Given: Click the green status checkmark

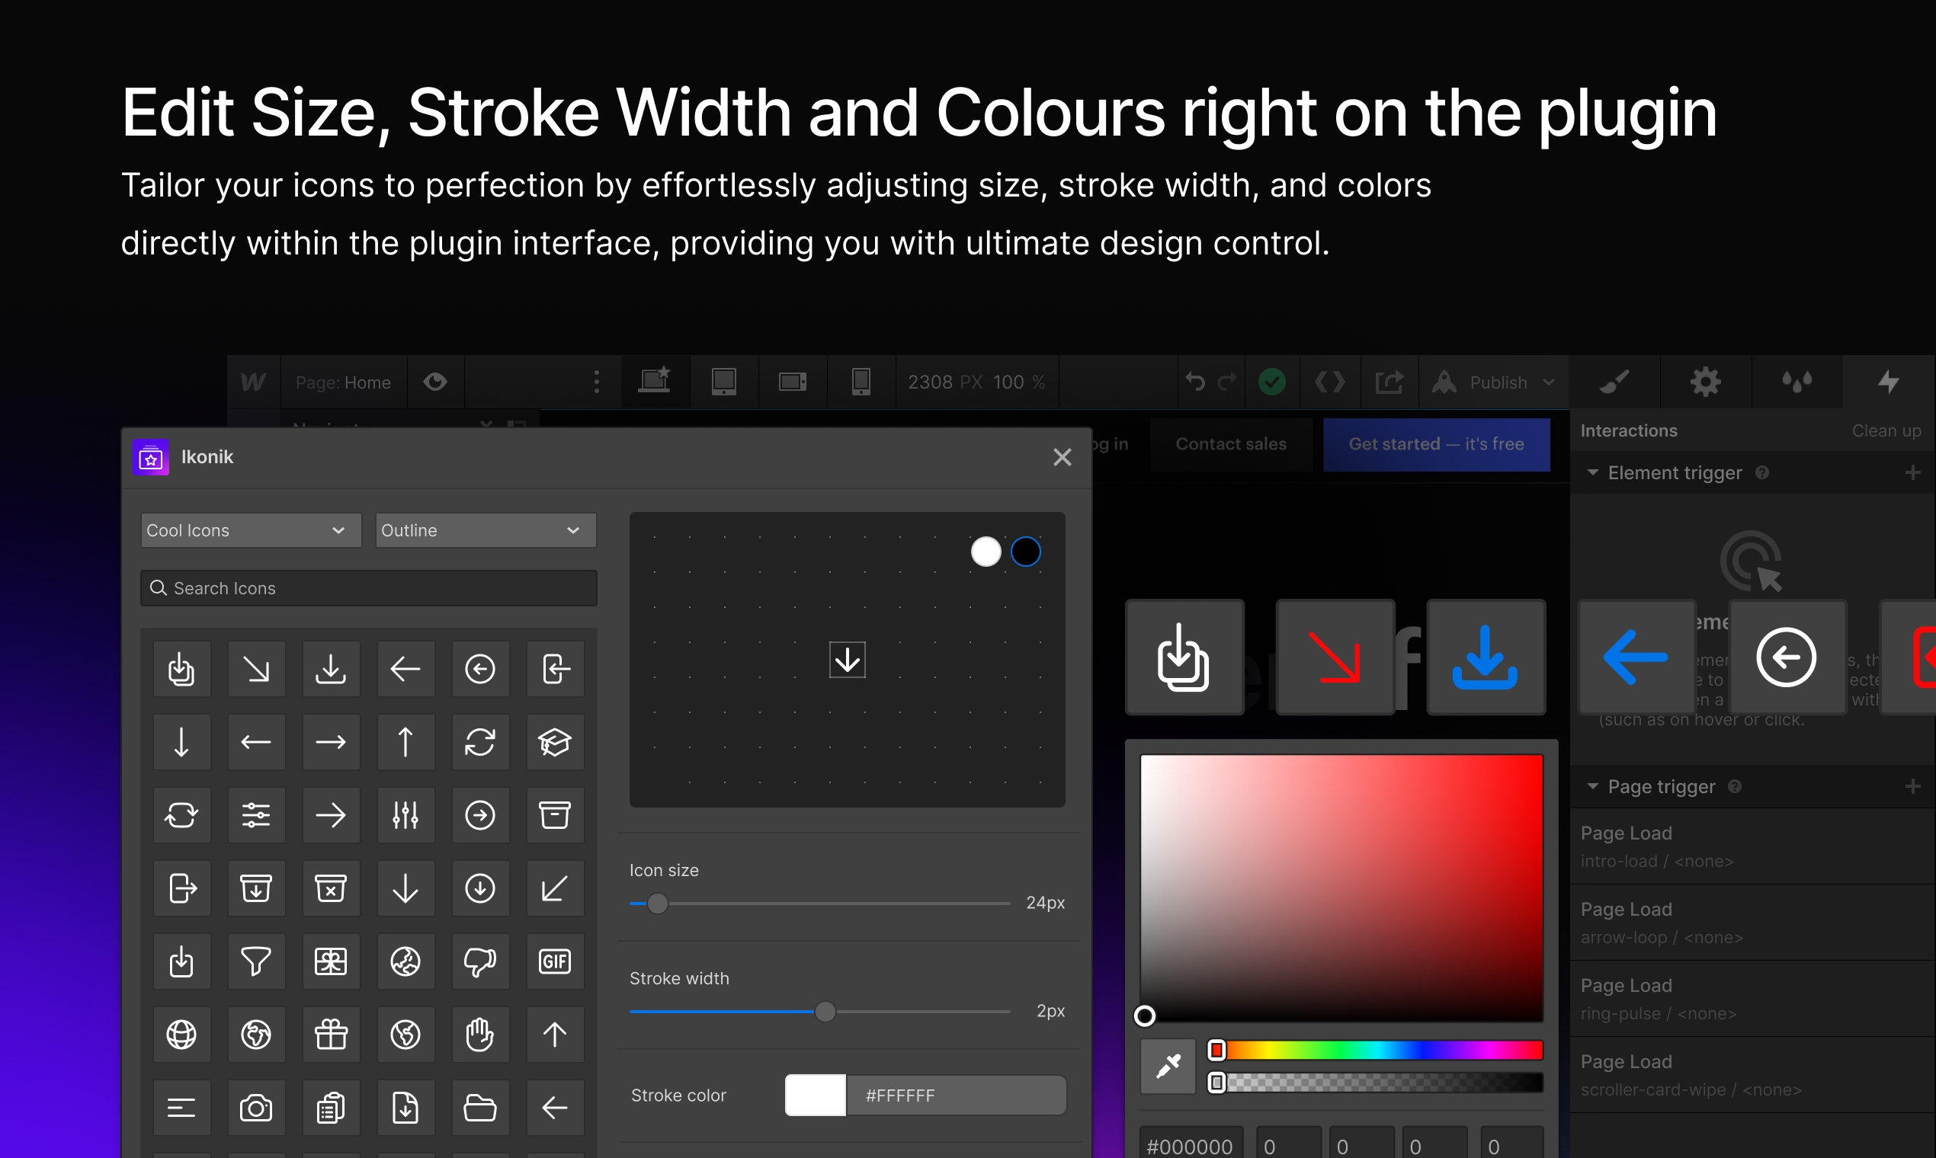Looking at the screenshot, I should (1271, 382).
